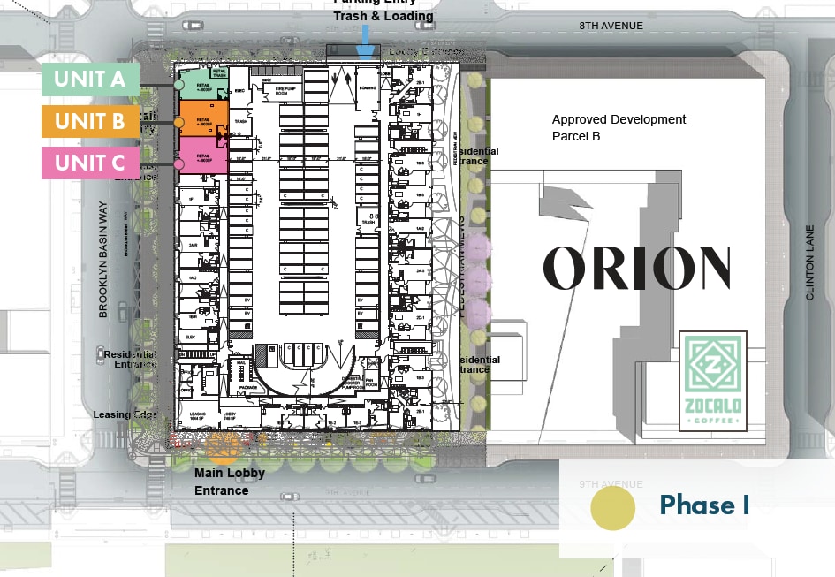
Task: Click the 'LEASING' office room on the plan
Action: point(198,414)
